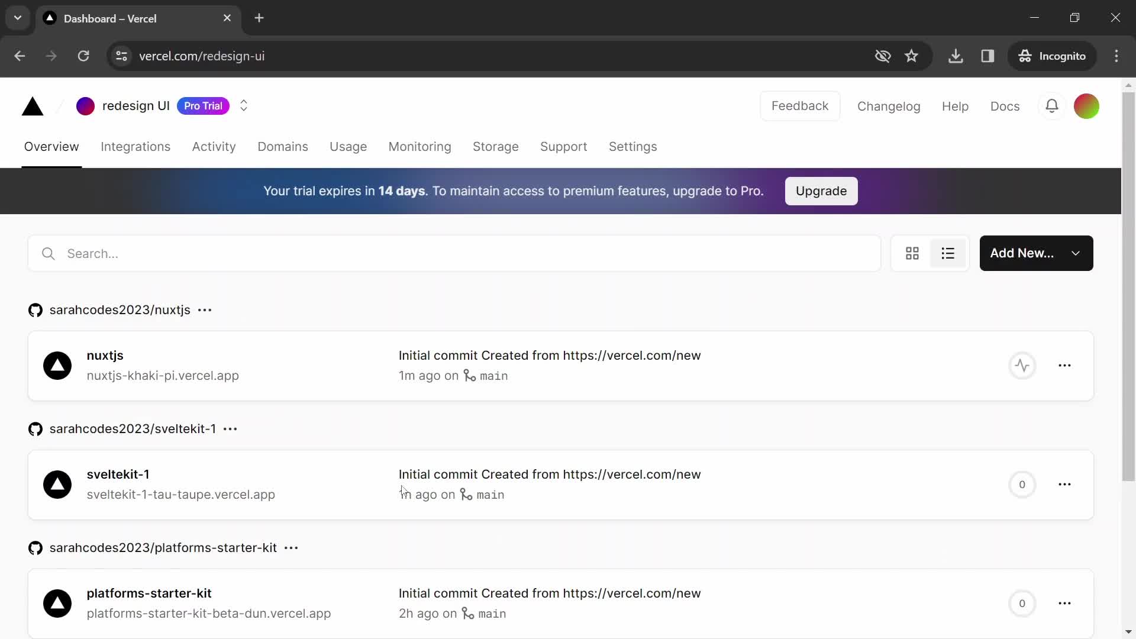Expand the team switcher chevrons
This screenshot has width=1136, height=639.
(x=244, y=106)
